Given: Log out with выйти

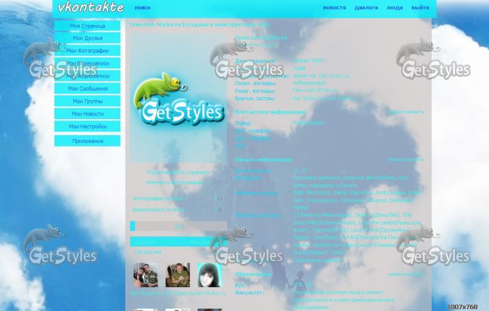Looking at the screenshot, I should coord(420,7).
